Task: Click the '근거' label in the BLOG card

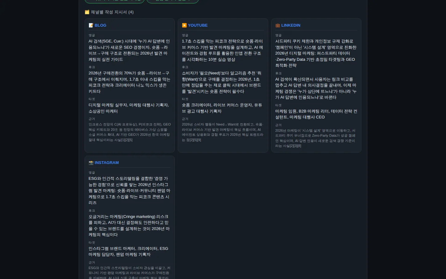Action: coord(92,119)
